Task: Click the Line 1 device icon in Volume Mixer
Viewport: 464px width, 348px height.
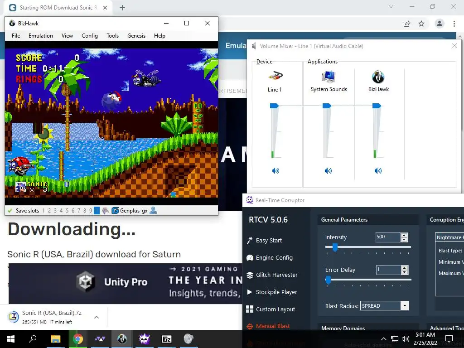Action: (275, 76)
